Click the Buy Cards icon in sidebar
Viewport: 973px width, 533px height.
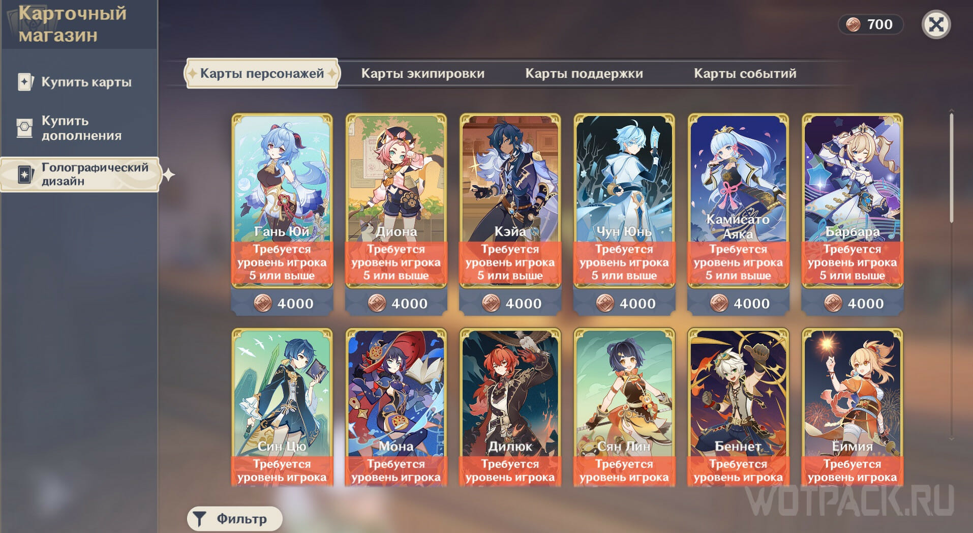[25, 82]
